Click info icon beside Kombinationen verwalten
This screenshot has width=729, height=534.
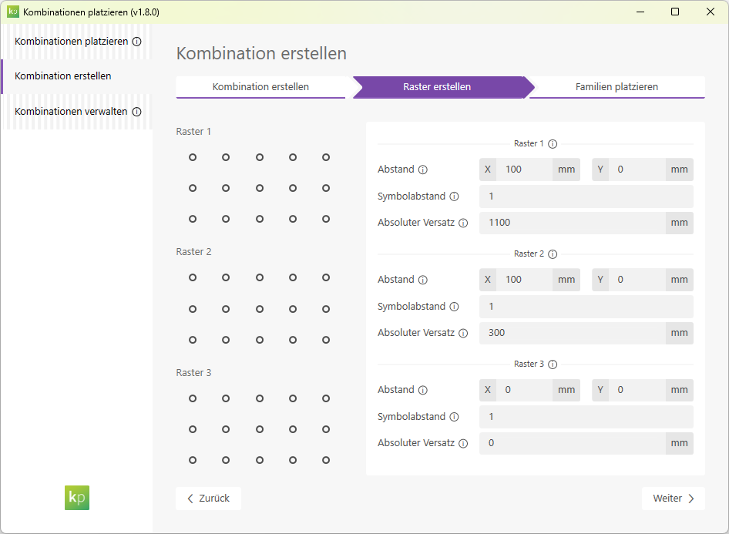(x=136, y=112)
